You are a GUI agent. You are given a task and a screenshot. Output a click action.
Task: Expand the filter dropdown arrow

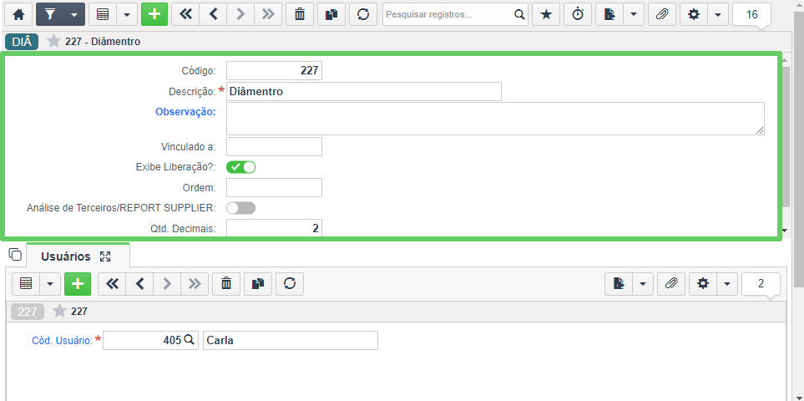[x=74, y=14]
